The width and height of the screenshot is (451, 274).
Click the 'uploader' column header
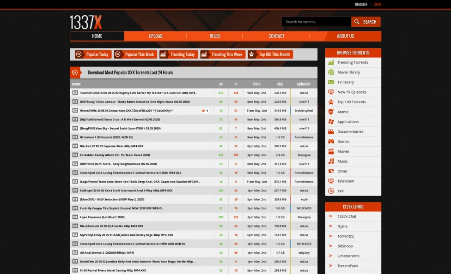(x=304, y=84)
